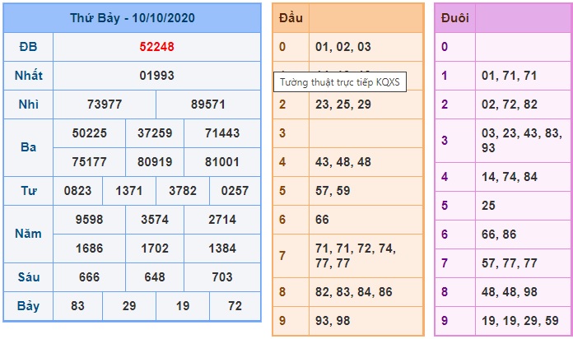
Task: Select Nhì prize number 89571
Action: point(208,104)
